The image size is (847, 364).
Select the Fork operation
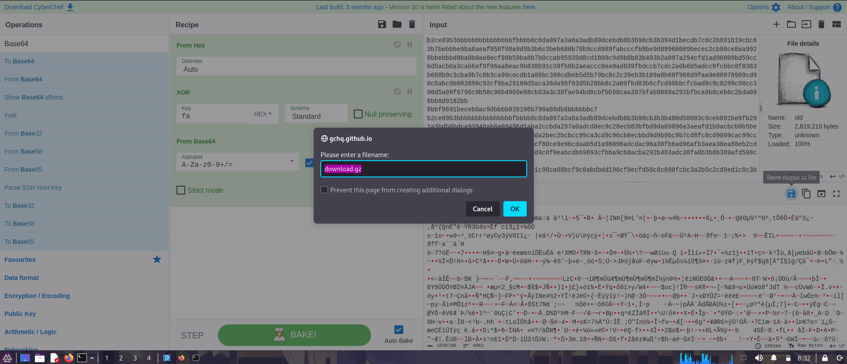coord(84,115)
